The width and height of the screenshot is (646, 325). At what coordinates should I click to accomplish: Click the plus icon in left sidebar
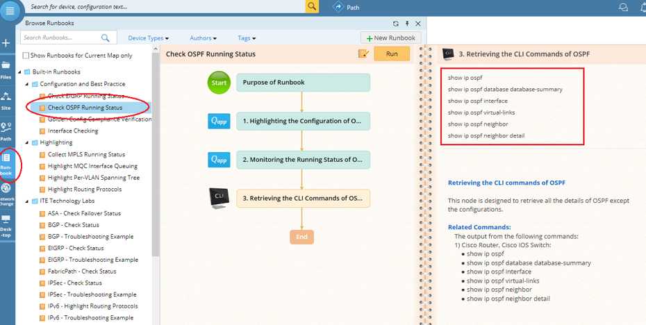coord(6,43)
